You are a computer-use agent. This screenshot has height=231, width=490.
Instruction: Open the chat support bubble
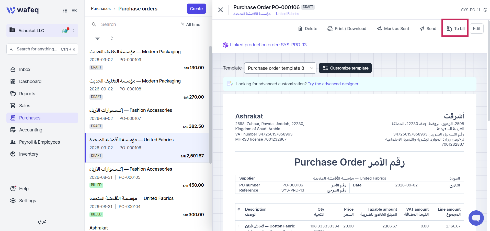(476, 218)
